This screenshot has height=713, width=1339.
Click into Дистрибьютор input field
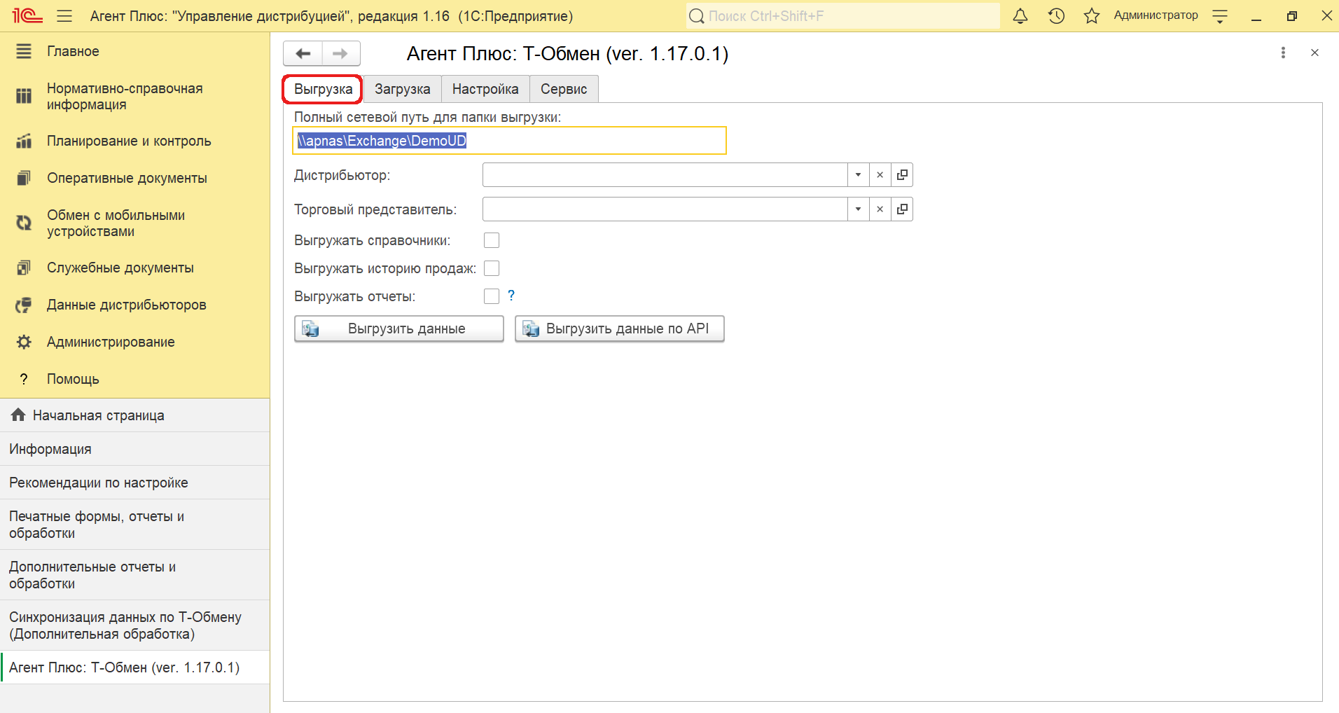[665, 174]
